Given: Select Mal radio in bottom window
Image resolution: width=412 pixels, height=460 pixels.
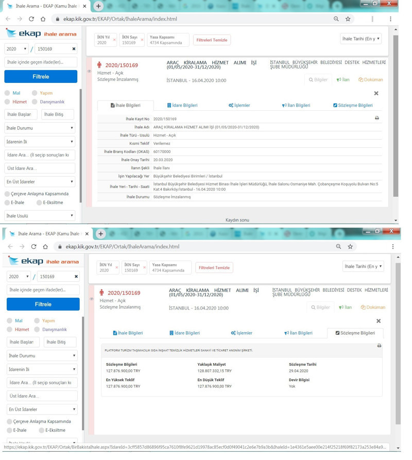Looking at the screenshot, I should 10,320.
